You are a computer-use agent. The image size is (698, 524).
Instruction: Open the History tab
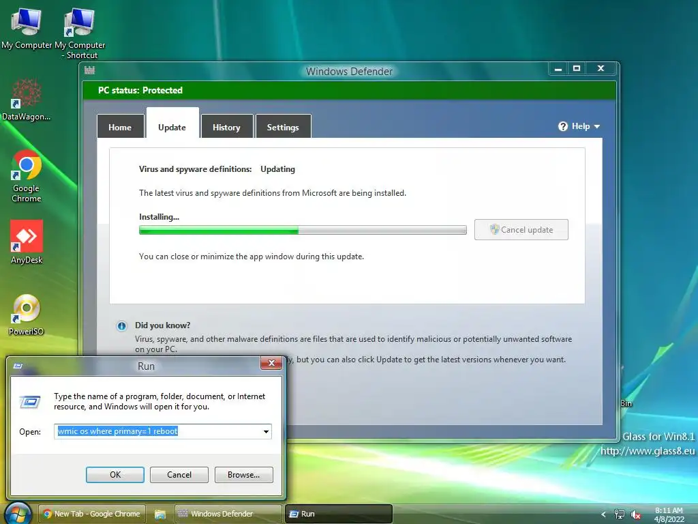click(226, 127)
